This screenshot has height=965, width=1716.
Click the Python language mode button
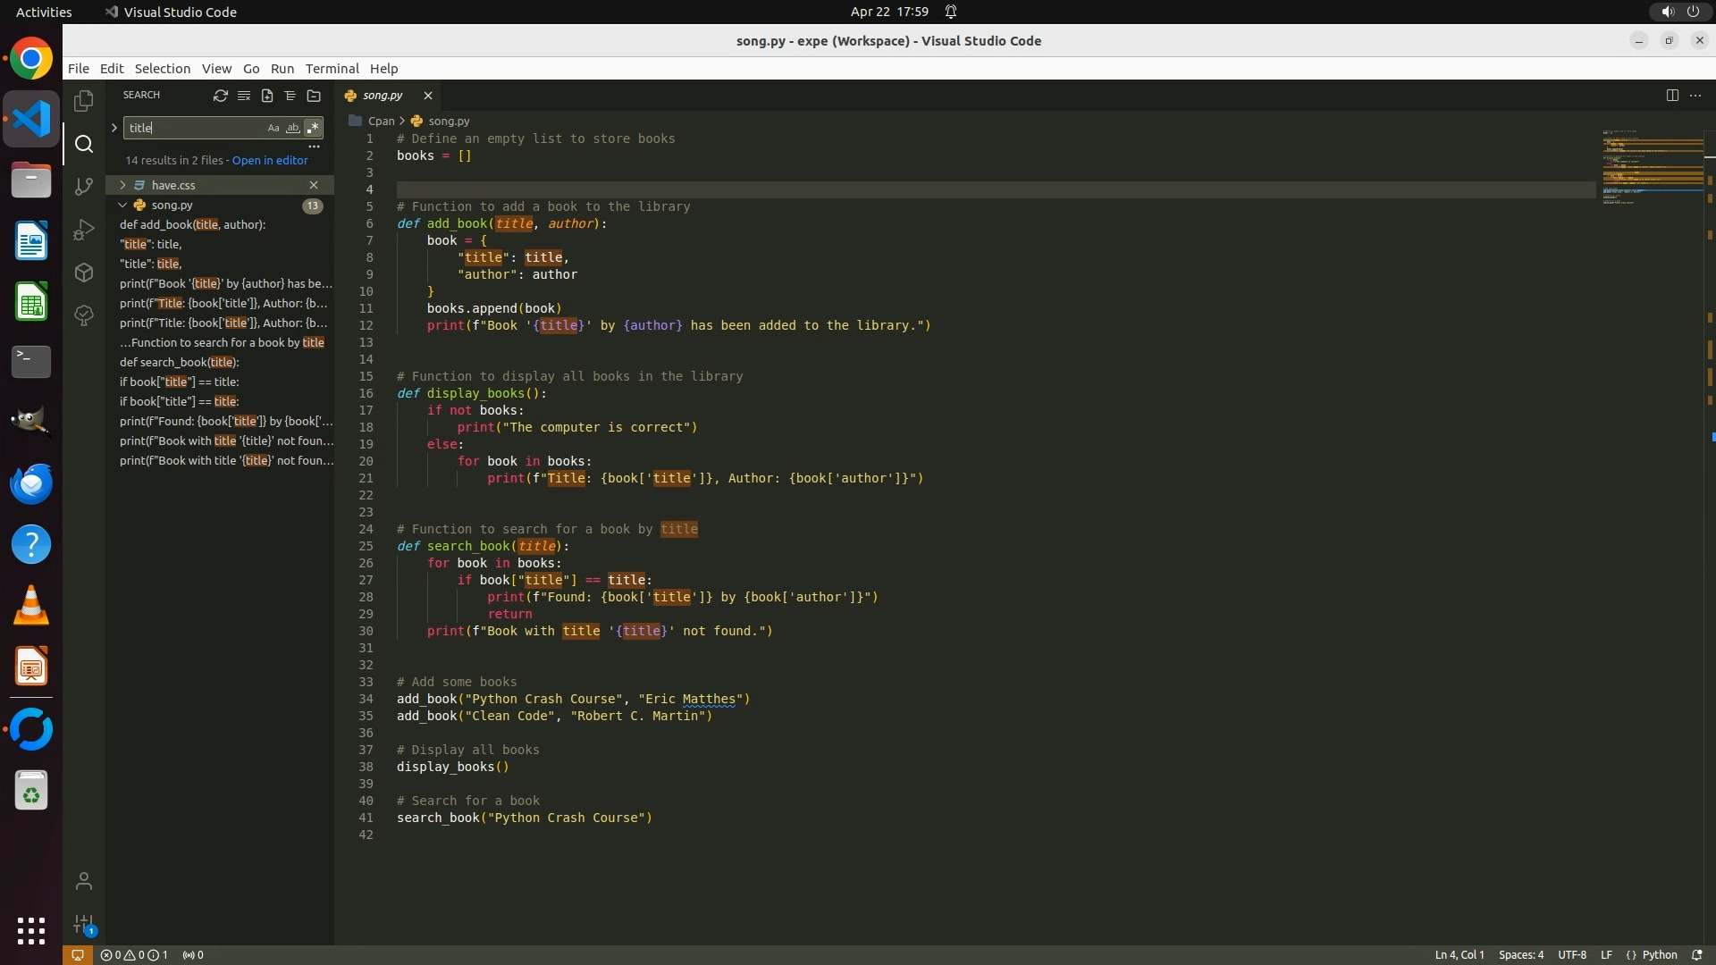(1659, 954)
